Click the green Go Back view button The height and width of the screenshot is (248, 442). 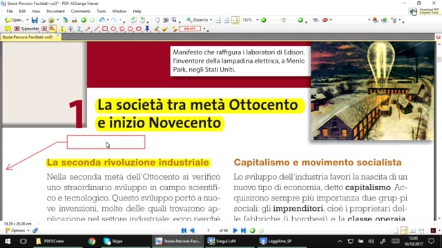pos(253,231)
